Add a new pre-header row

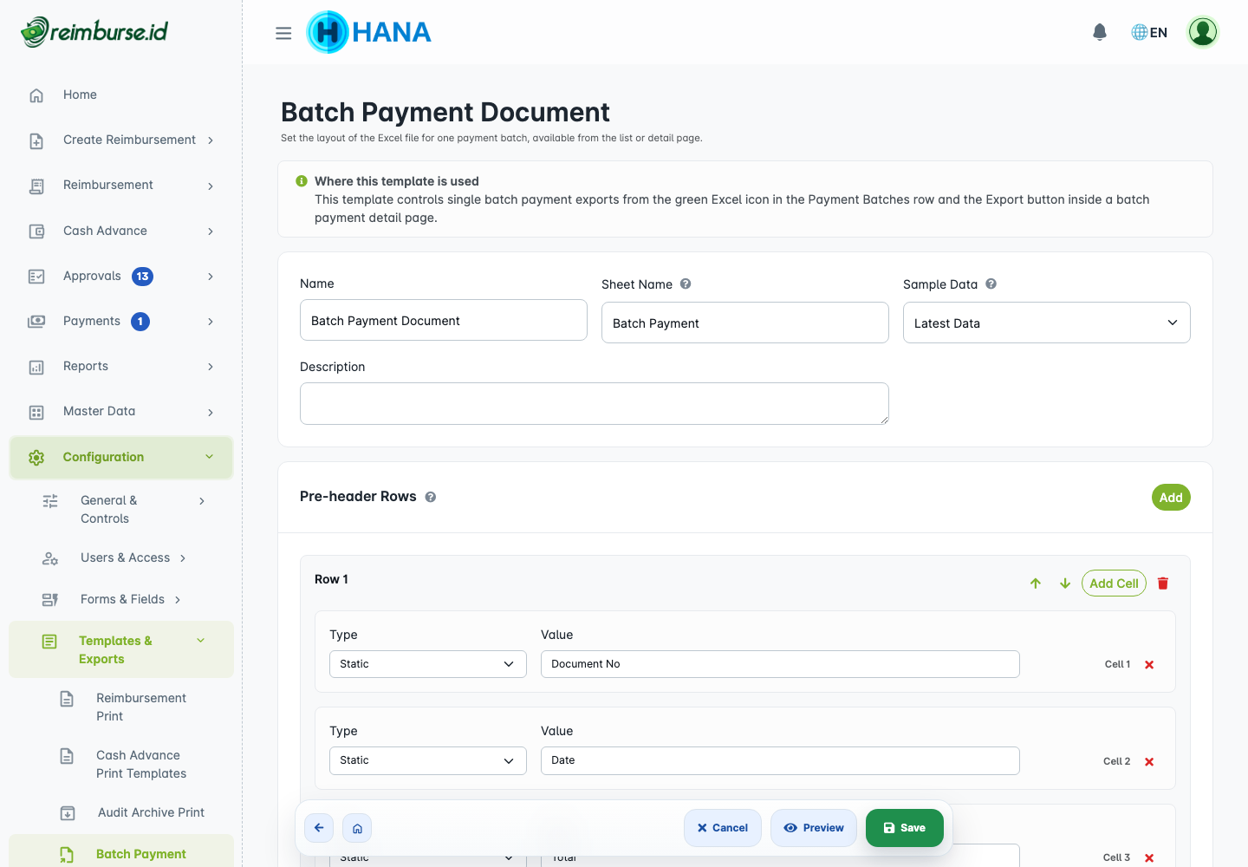tap(1171, 498)
